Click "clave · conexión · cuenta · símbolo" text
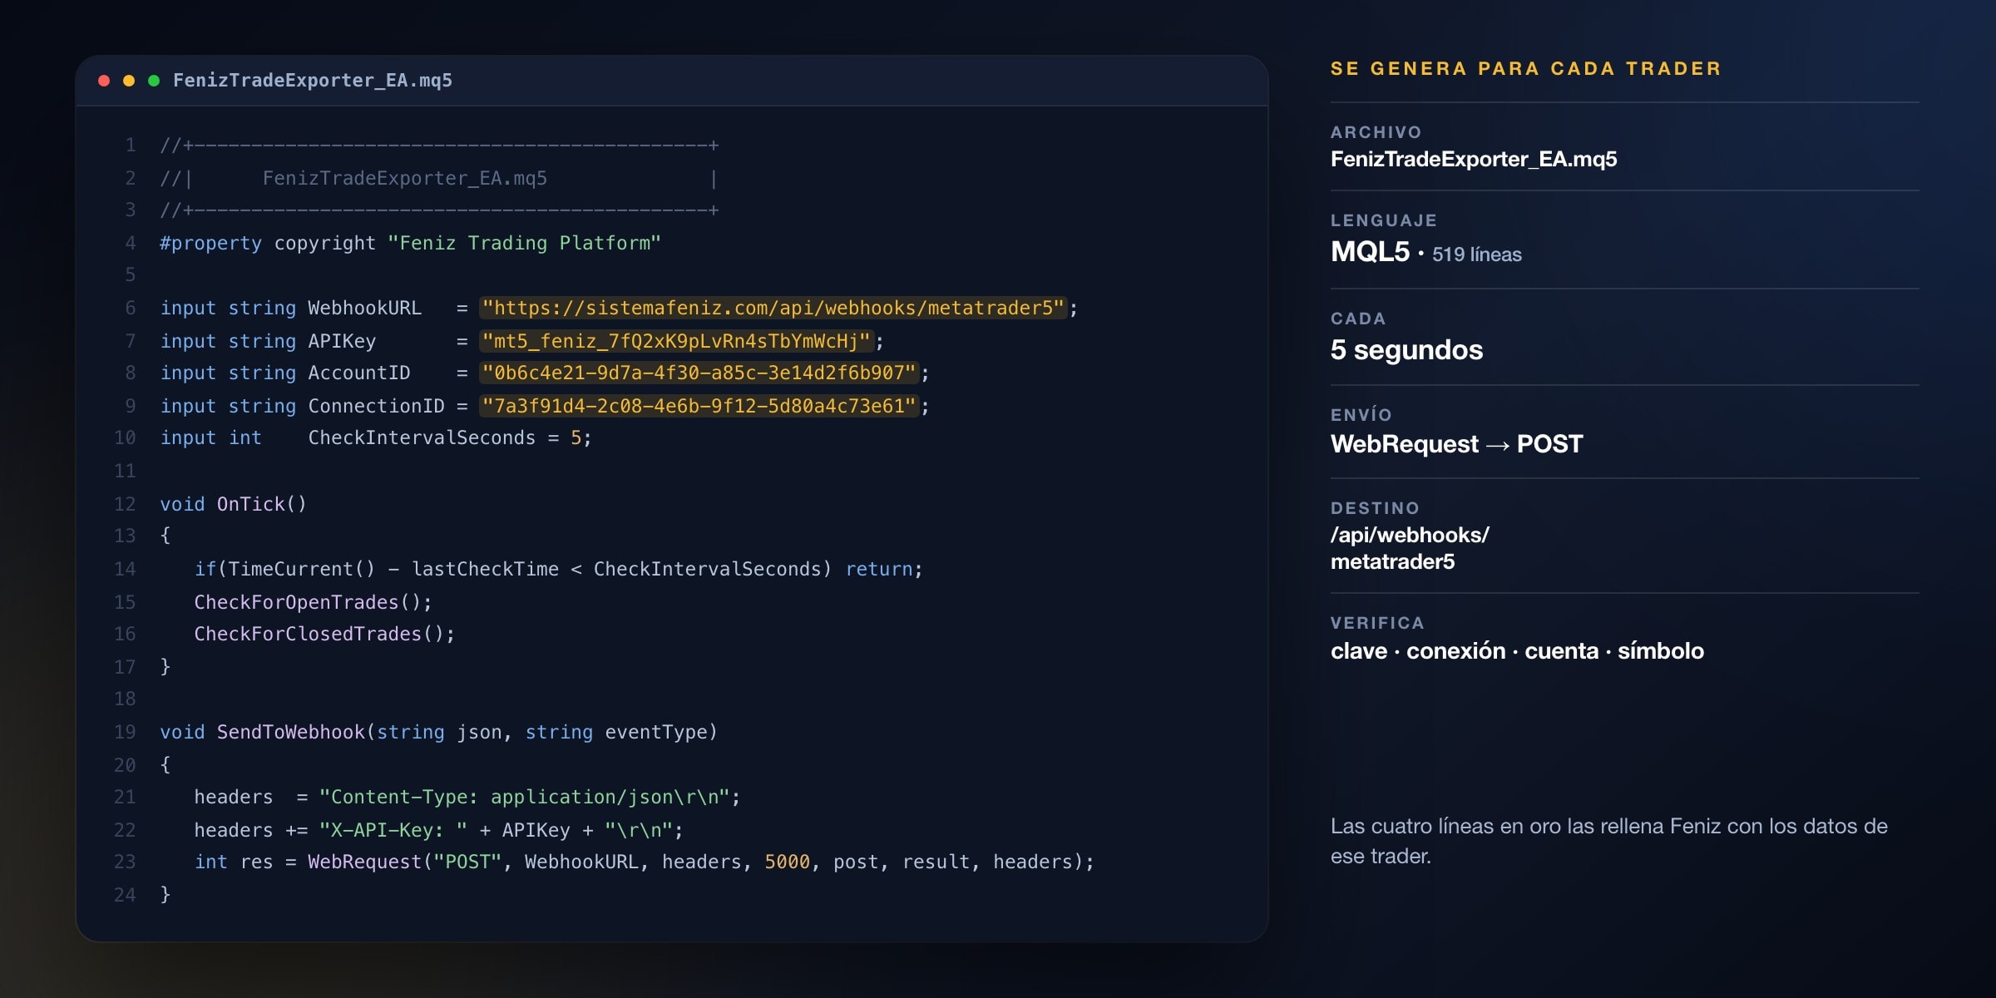This screenshot has width=1996, height=998. pyautogui.click(x=1517, y=650)
